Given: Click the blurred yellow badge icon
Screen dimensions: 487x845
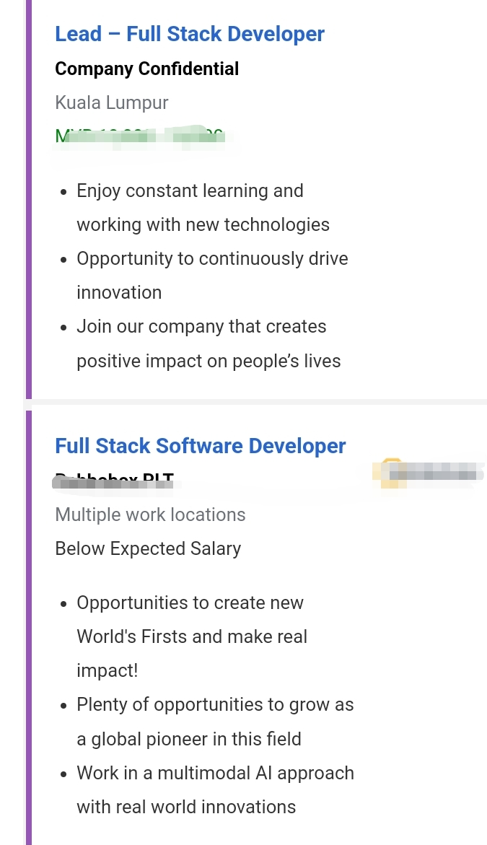Looking at the screenshot, I should coord(390,473).
